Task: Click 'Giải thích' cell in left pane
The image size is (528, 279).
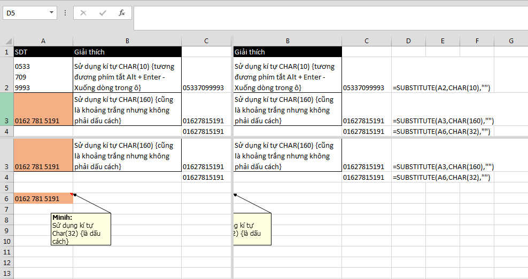Action: tap(127, 52)
